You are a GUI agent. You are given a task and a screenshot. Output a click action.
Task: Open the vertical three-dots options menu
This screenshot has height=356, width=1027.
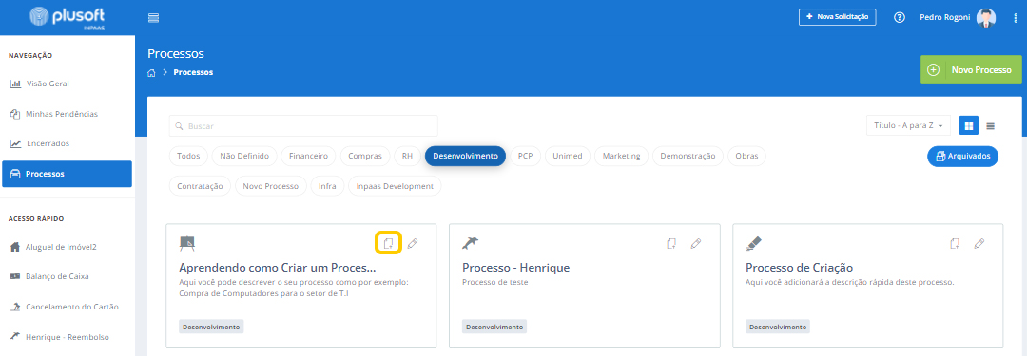[x=1016, y=18]
